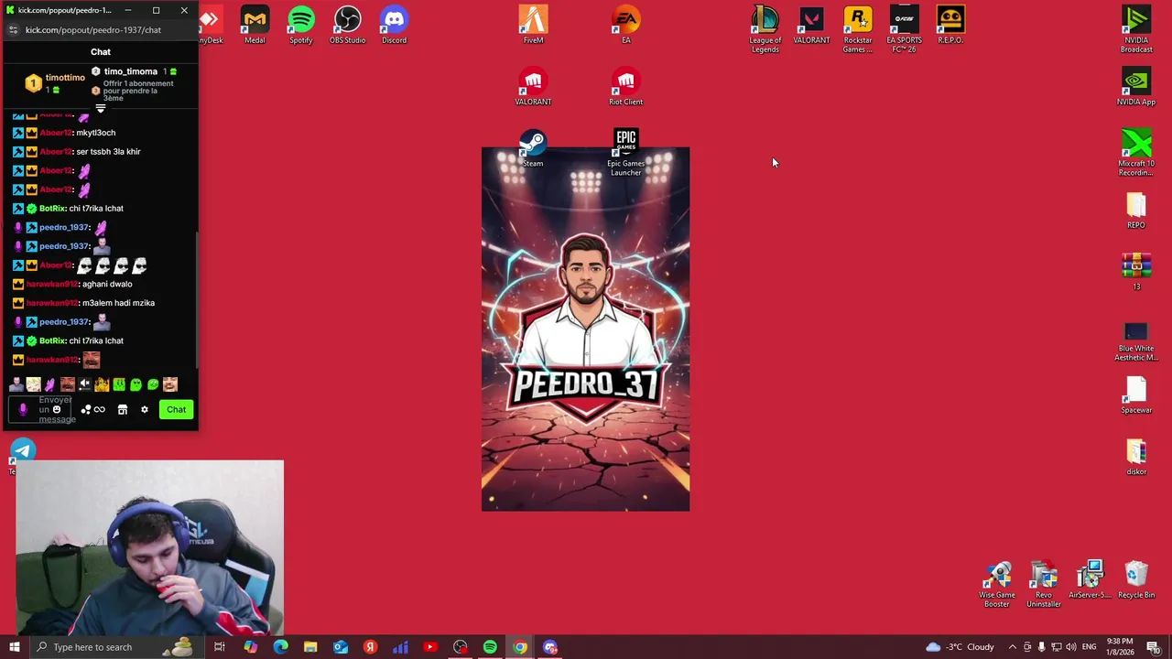Open Outlook from the taskbar
This screenshot has width=1172, height=659.
point(341,647)
